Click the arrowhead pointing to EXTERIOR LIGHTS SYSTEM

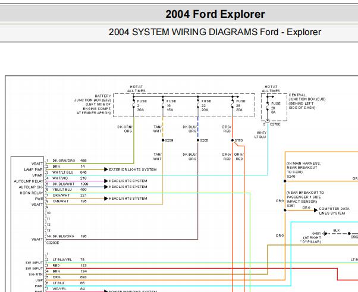click(106, 169)
